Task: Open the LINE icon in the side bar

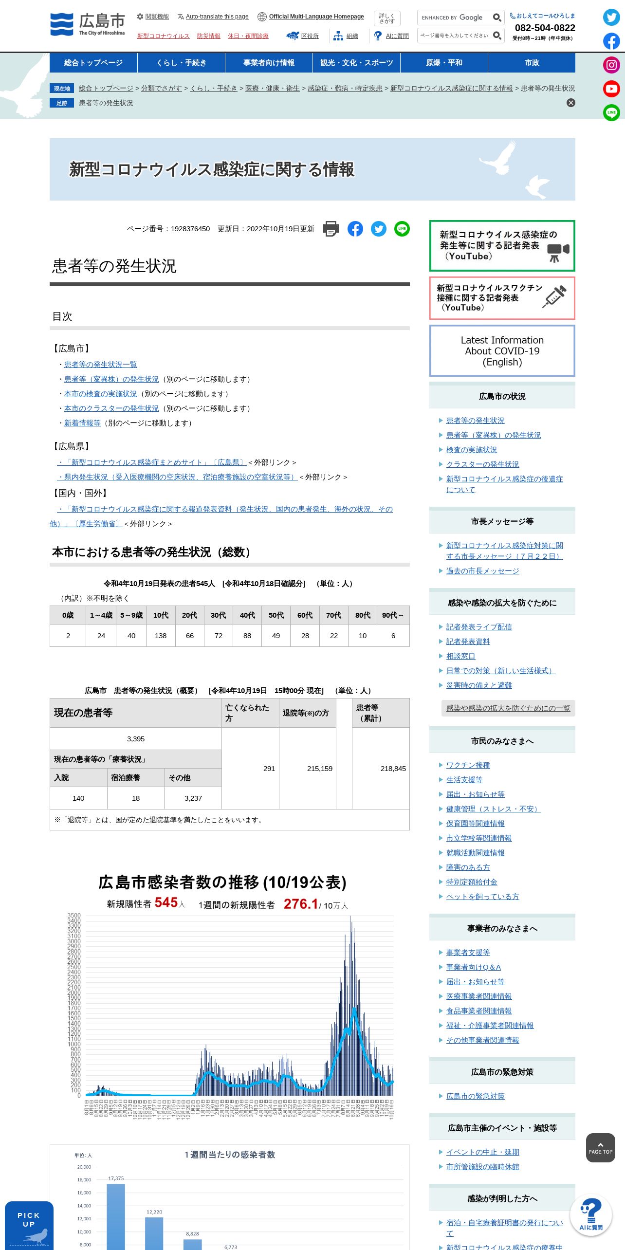Action: click(x=611, y=113)
